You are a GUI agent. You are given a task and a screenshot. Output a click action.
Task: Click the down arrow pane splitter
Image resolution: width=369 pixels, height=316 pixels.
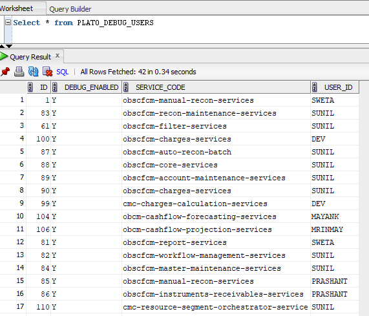coord(9,46)
